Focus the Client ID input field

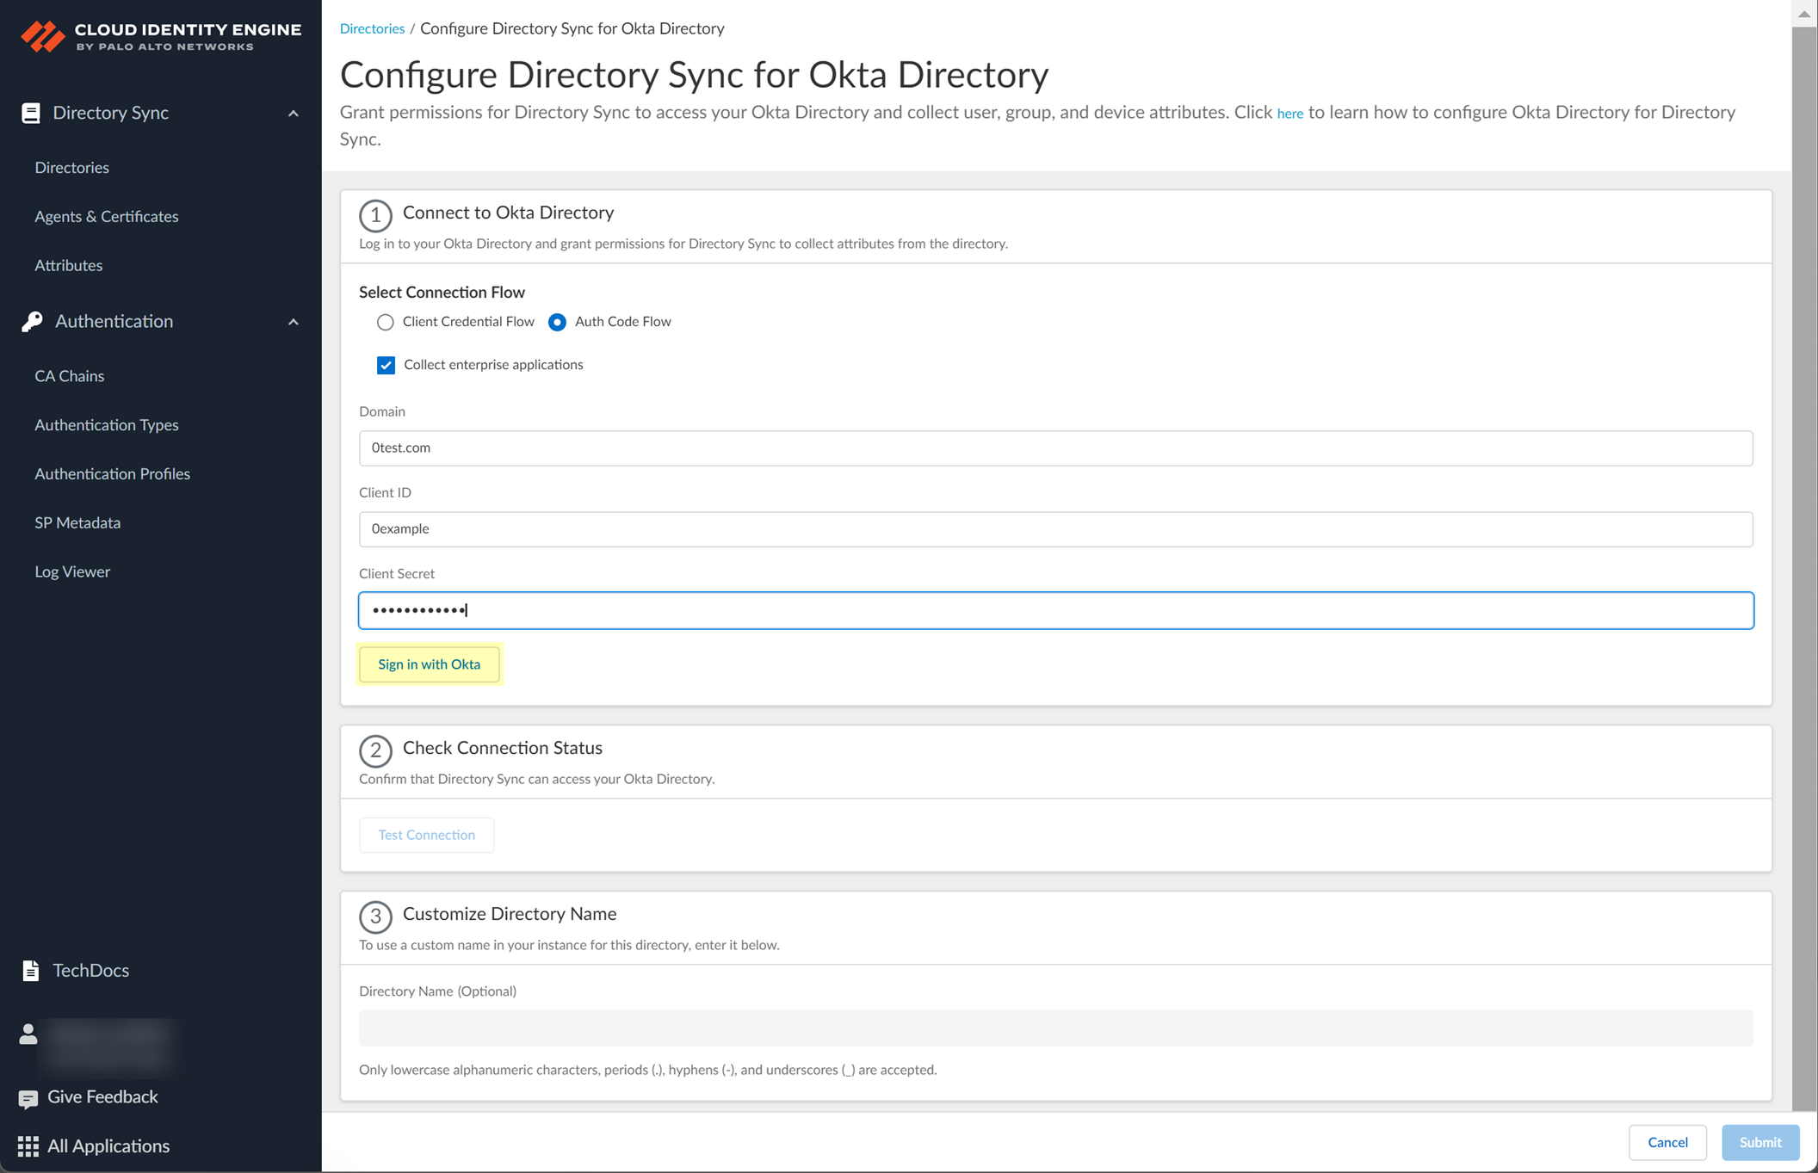point(1056,529)
